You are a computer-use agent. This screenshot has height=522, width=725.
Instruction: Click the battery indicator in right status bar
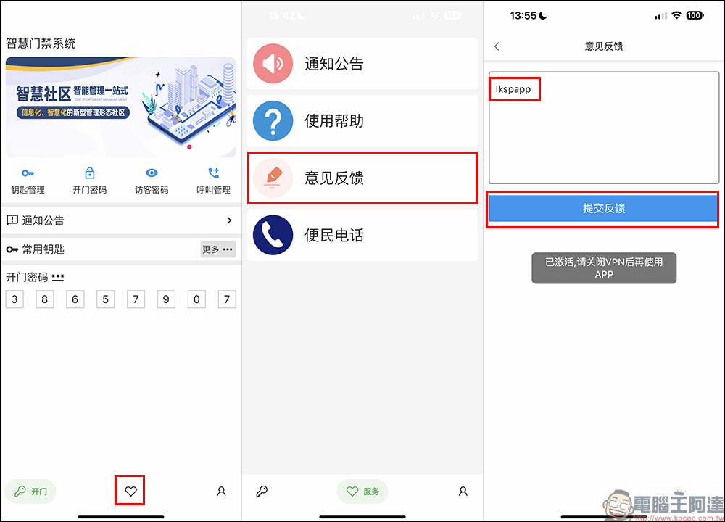[695, 16]
